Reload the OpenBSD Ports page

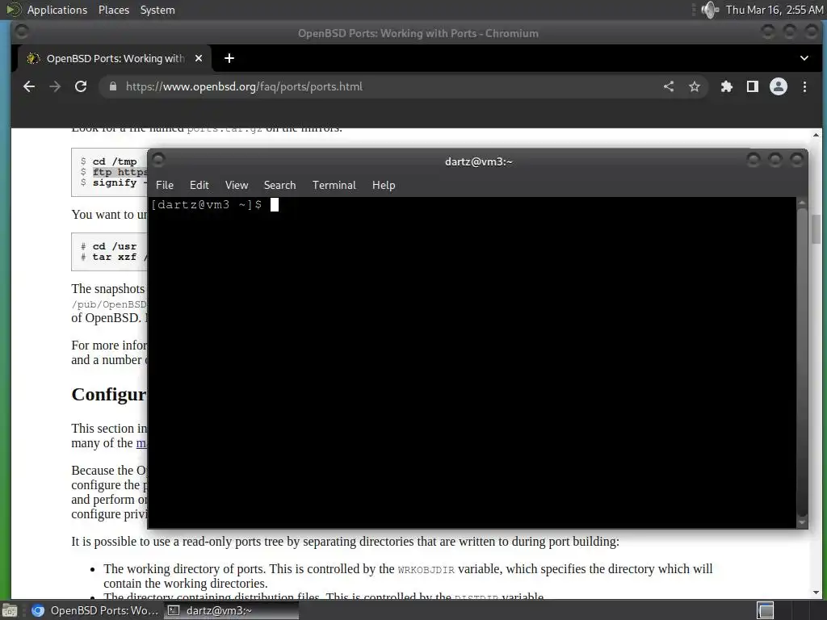click(81, 86)
